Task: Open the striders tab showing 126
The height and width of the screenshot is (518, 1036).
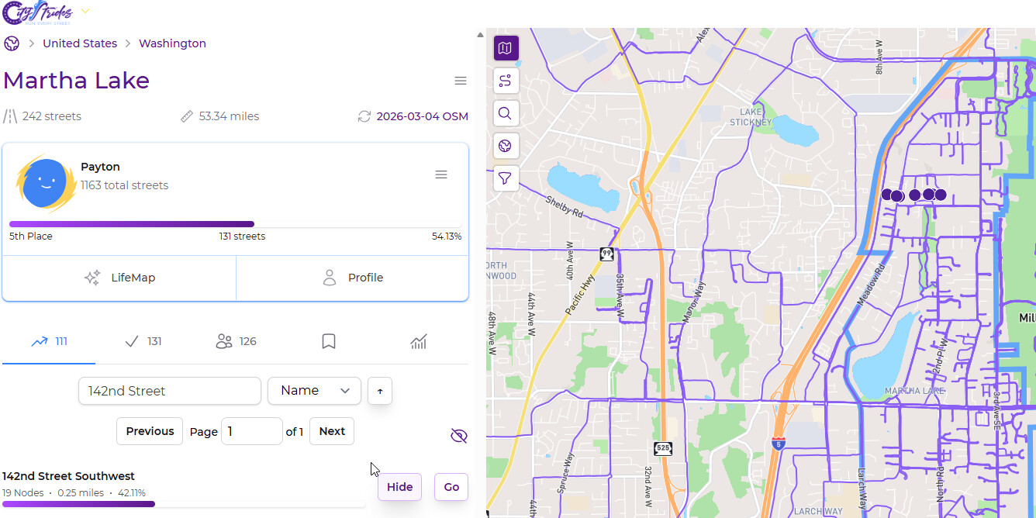Action: coord(237,341)
